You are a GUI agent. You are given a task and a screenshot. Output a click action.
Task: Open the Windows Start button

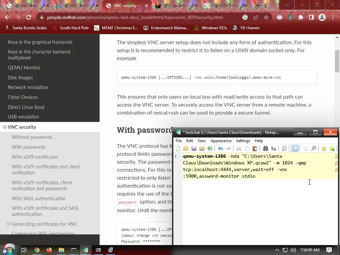(9, 250)
